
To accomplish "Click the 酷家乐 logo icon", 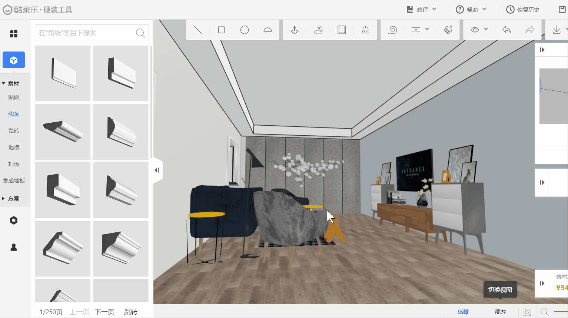I will click(7, 10).
